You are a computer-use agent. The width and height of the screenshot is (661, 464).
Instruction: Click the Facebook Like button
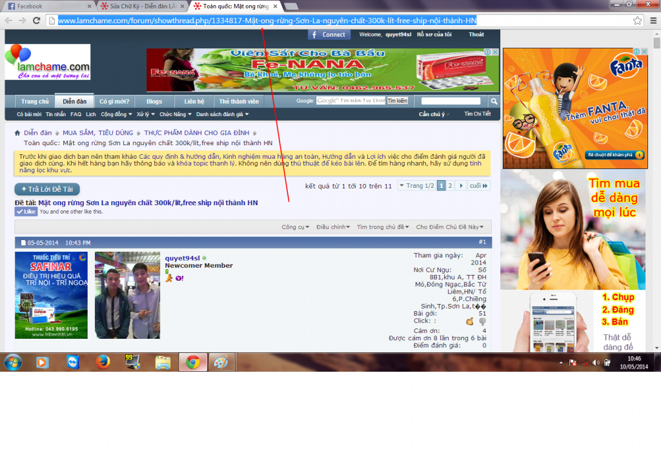(26, 212)
